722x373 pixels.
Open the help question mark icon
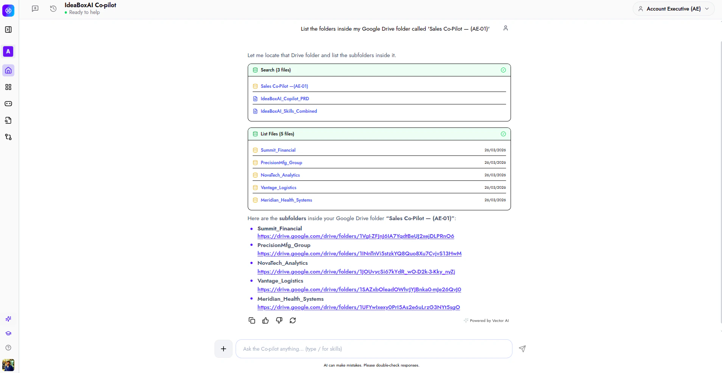point(8,348)
